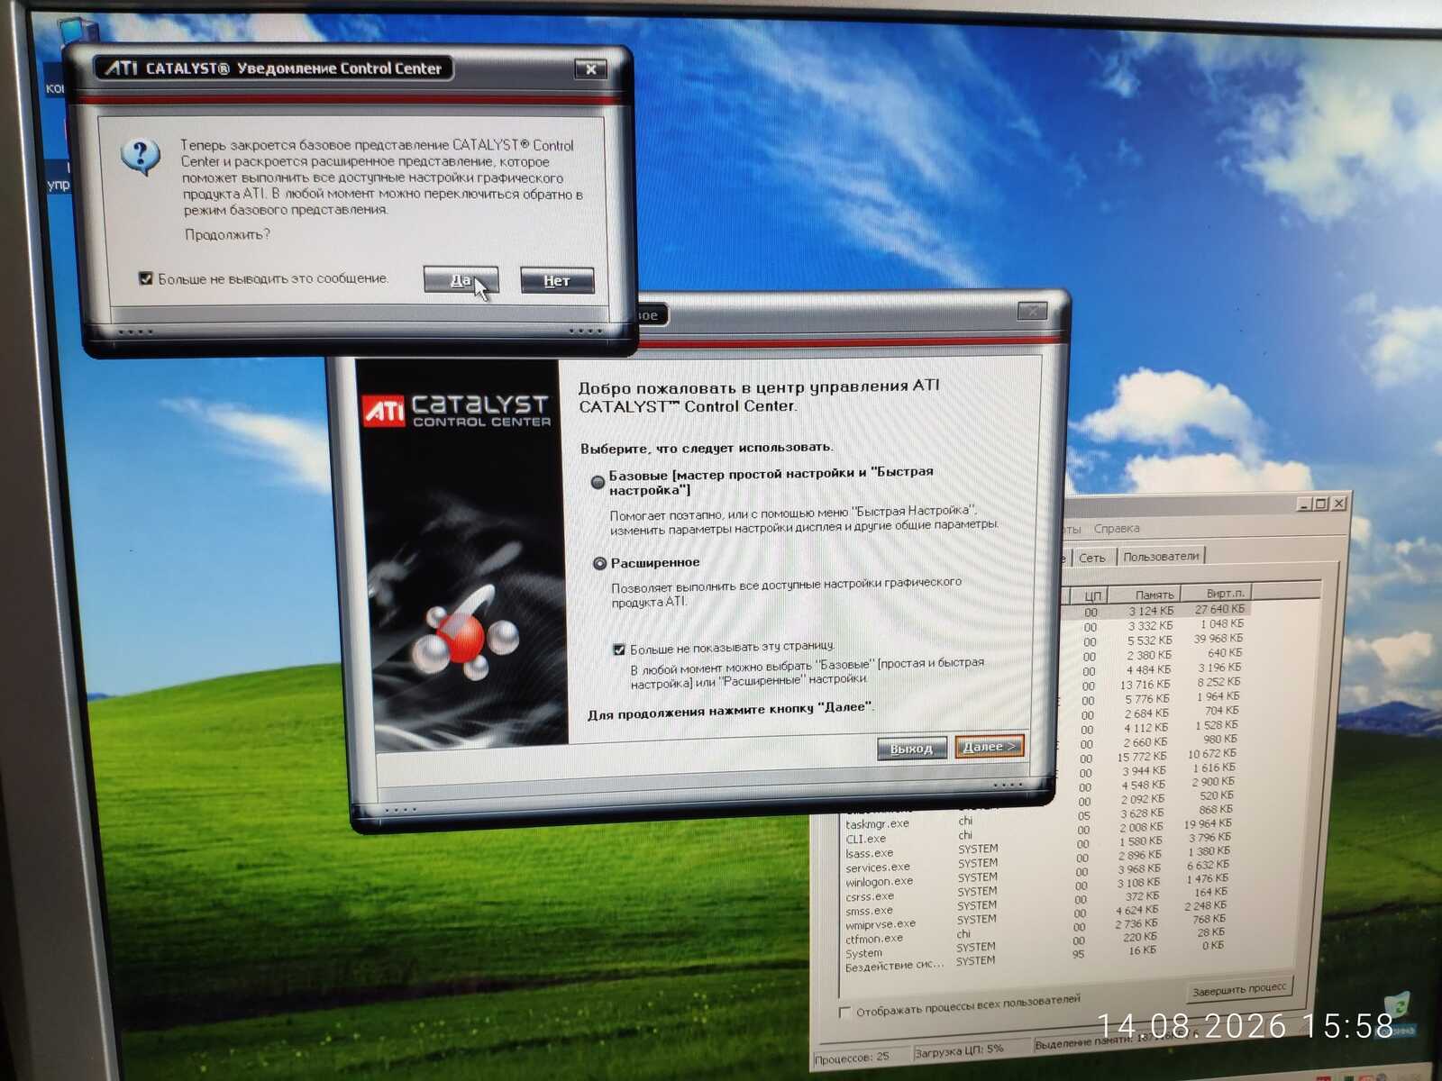Sort processes by Память column header
1442x1081 pixels.
click(1154, 595)
